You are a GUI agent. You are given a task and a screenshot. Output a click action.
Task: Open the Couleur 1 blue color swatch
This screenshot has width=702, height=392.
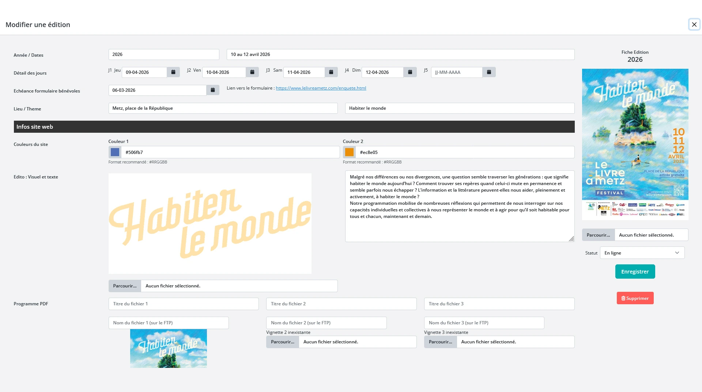114,152
